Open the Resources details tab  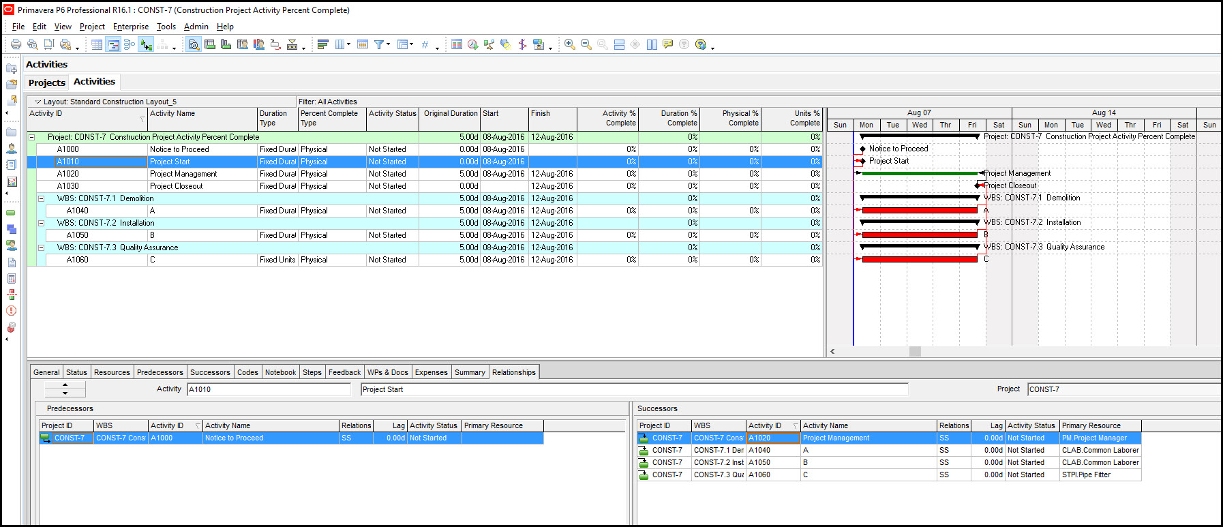pyautogui.click(x=112, y=372)
